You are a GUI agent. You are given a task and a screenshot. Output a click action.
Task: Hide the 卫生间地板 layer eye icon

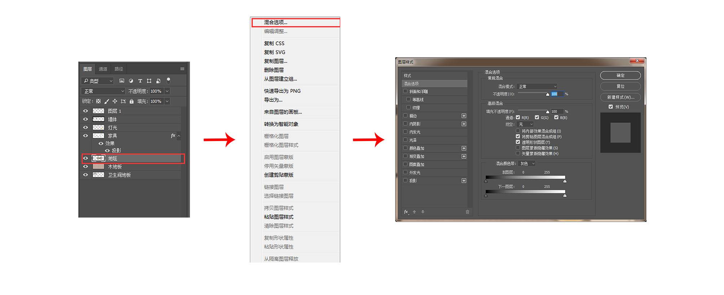pos(85,175)
